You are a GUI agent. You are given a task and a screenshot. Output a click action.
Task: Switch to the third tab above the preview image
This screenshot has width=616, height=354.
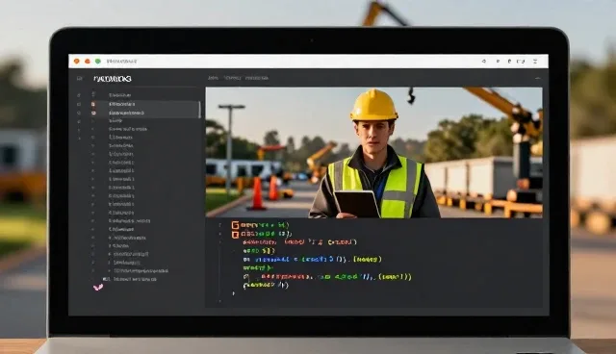257,78
